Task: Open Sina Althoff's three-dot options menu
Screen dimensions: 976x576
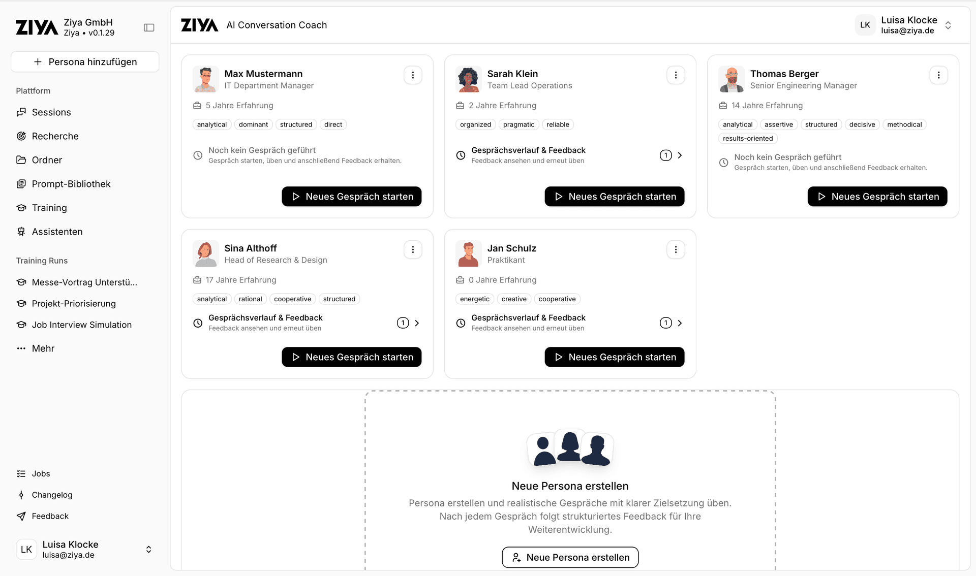Action: tap(413, 249)
